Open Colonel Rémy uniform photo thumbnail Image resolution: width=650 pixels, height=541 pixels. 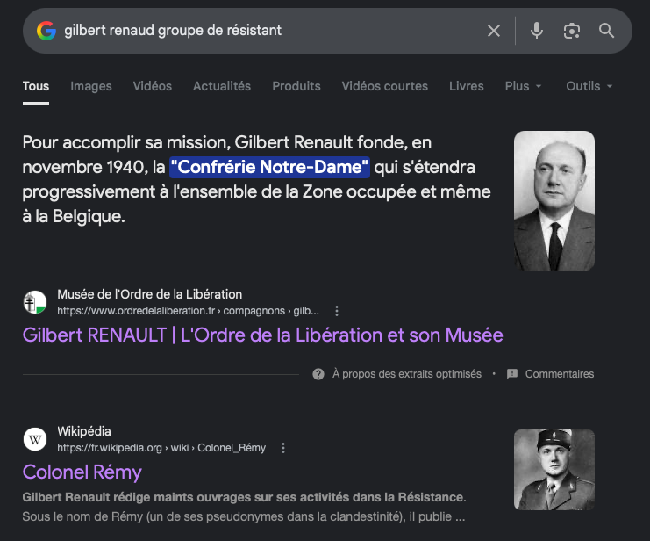click(554, 470)
